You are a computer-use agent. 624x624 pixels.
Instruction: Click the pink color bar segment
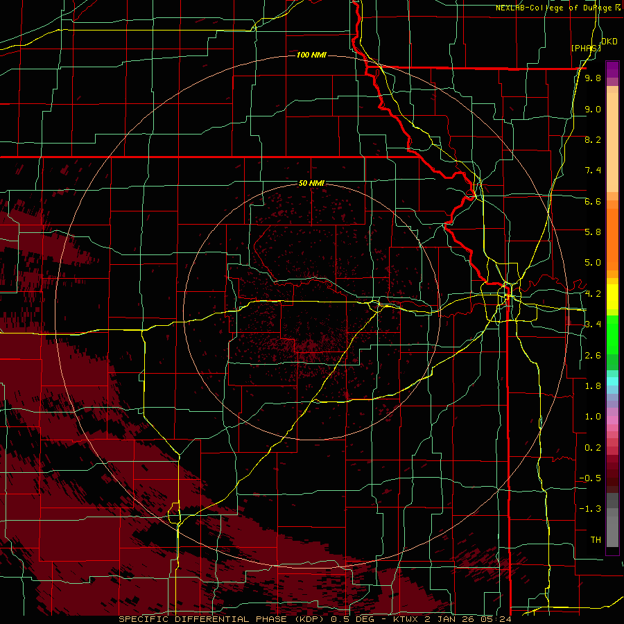(x=612, y=420)
